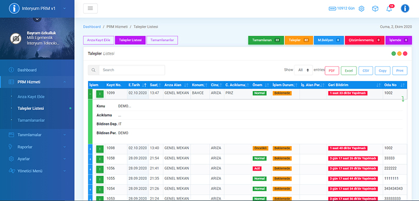Collapse the expanded row 1099
Image resolution: width=419 pixels, height=201 pixels.
pos(90,94)
